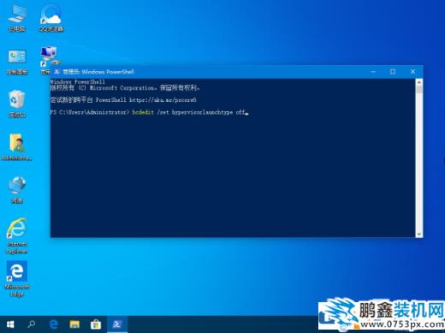Close the Windows PowerShell window
The height and width of the screenshot is (333, 445).
point(412,72)
